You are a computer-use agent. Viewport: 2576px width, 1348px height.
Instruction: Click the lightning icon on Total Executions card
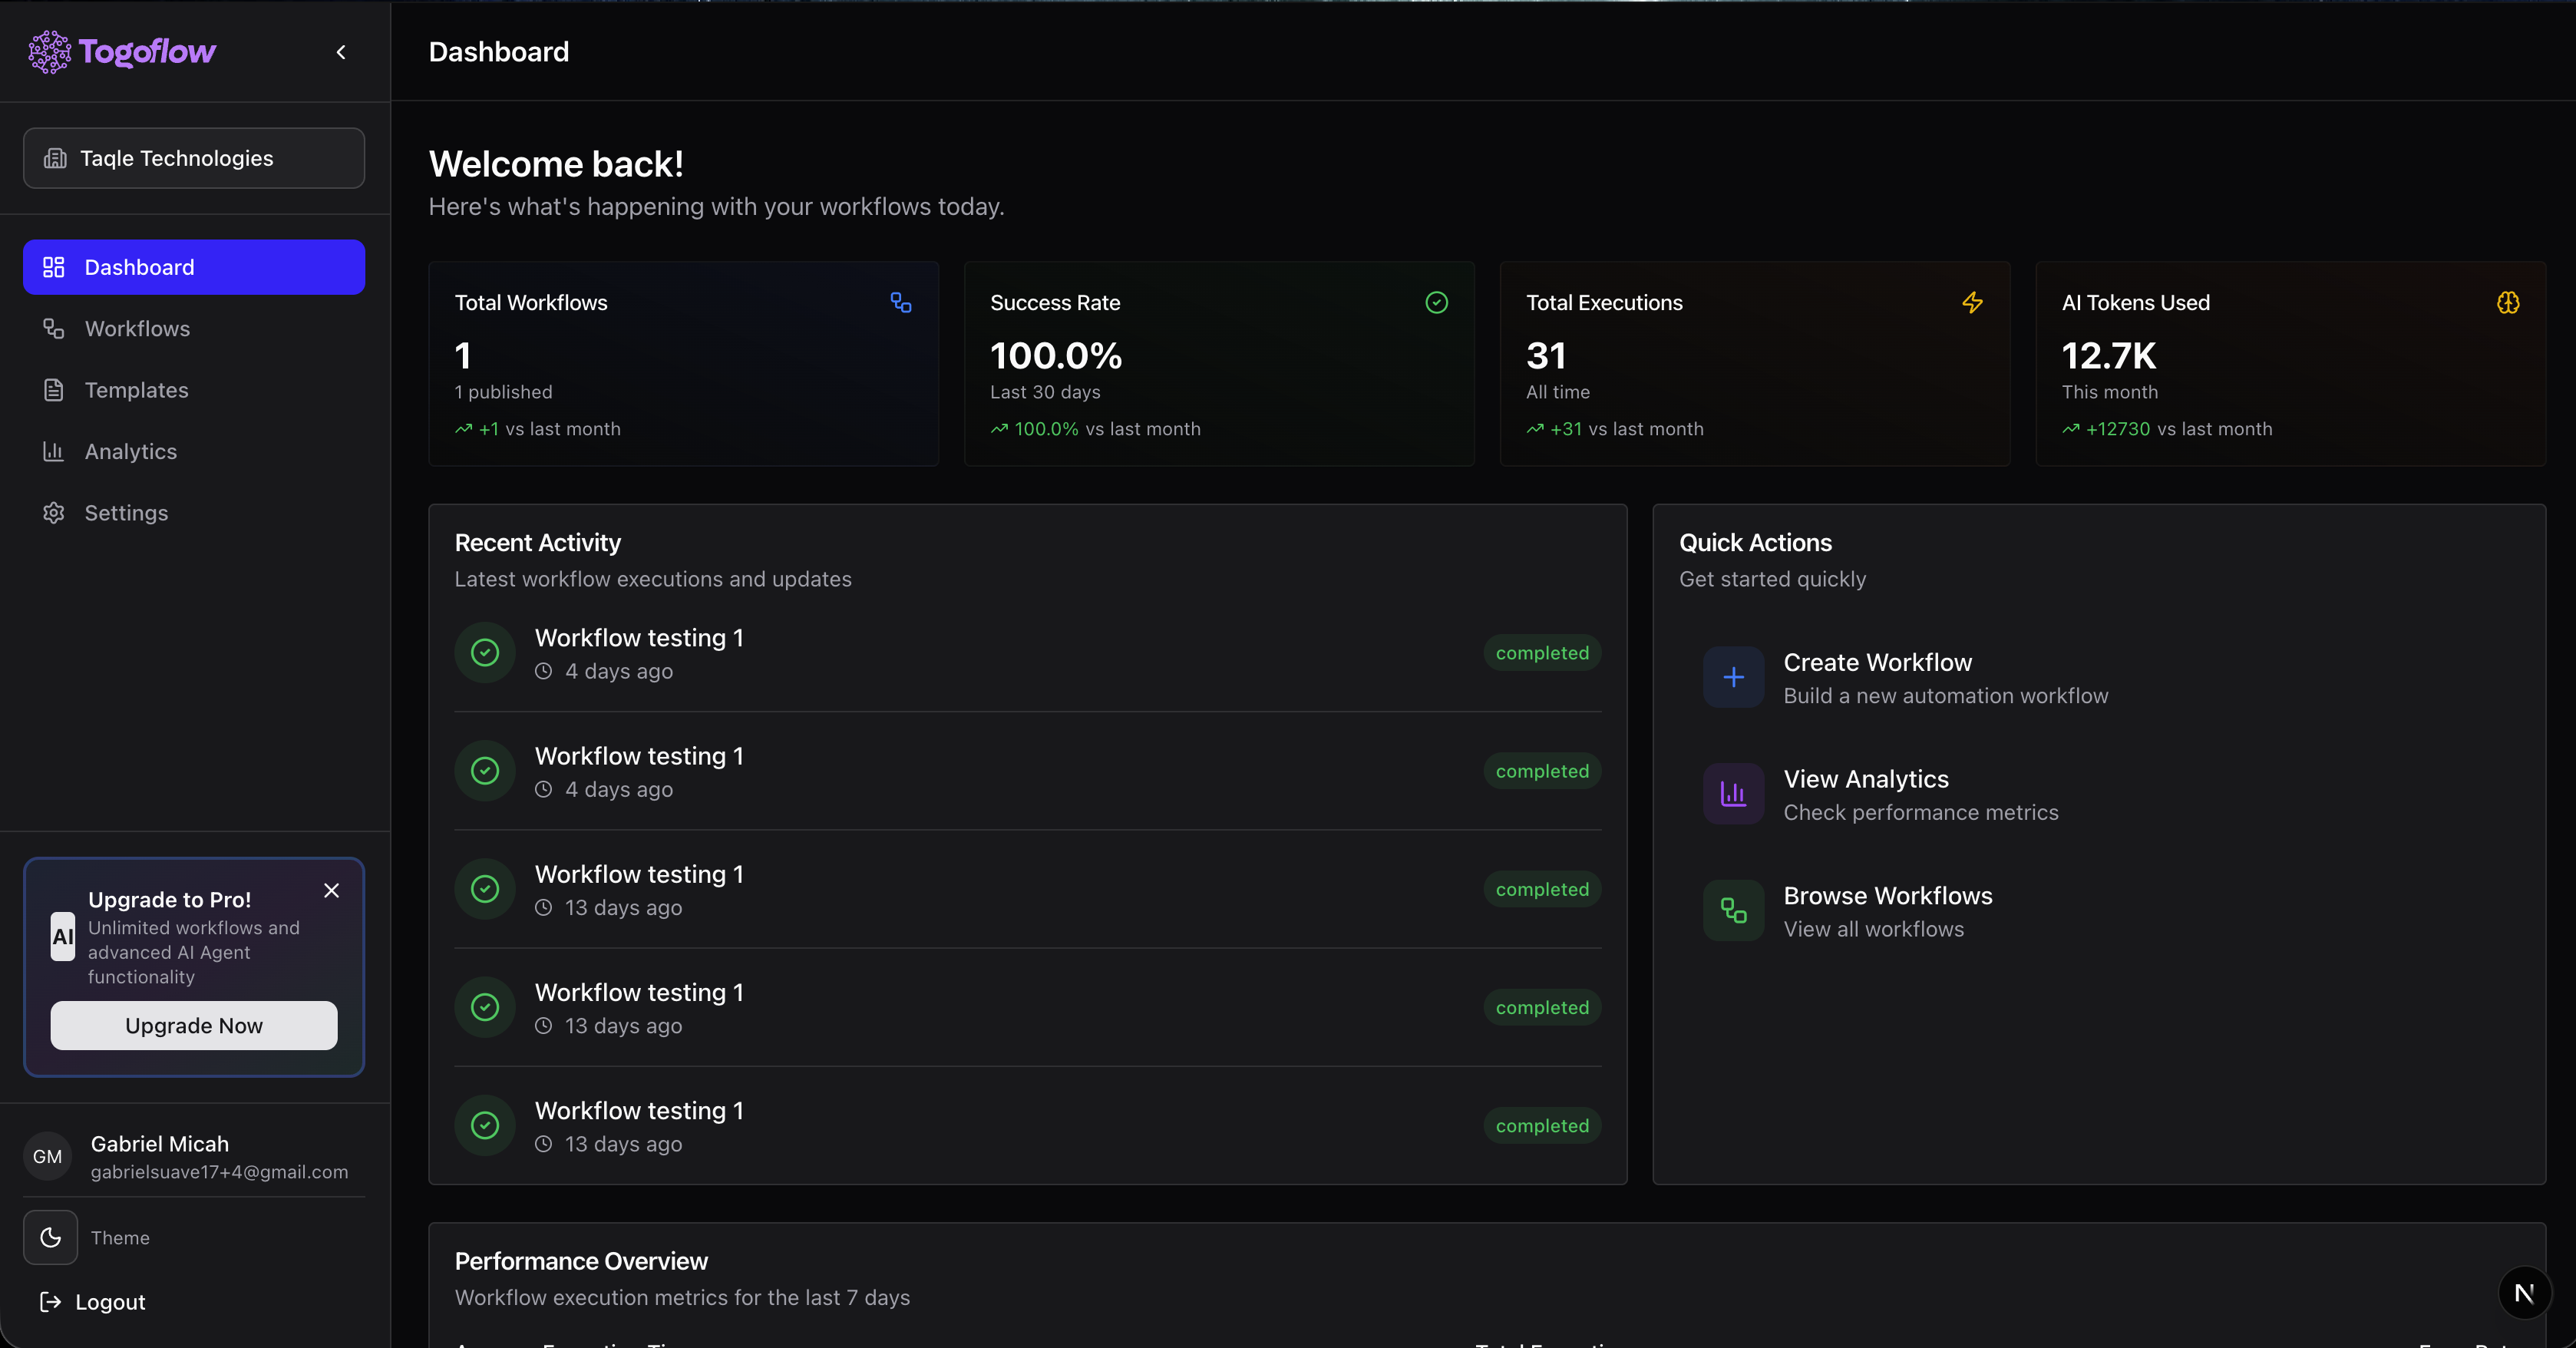click(x=1972, y=302)
